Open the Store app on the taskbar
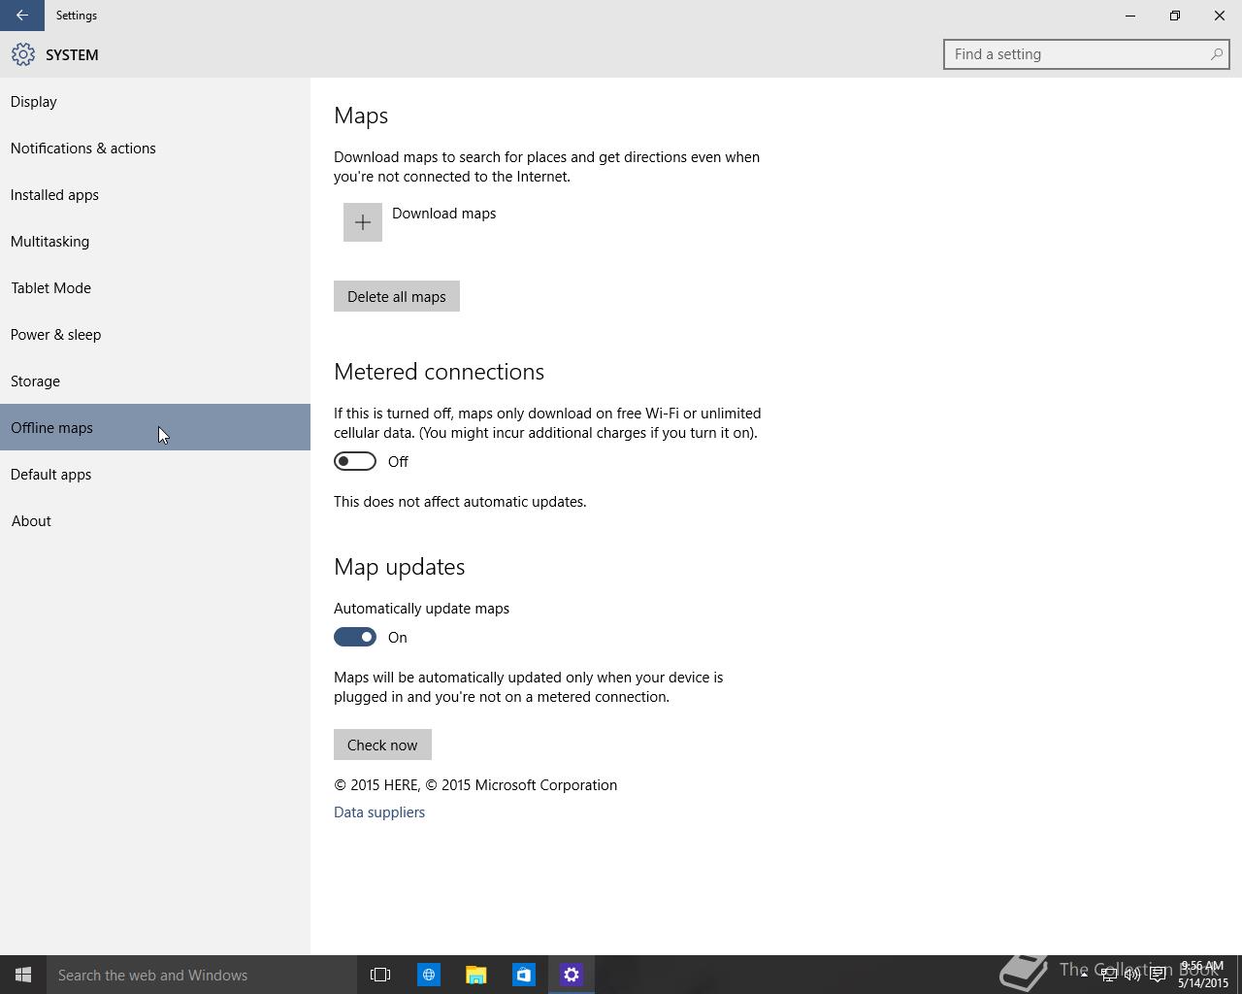The width and height of the screenshot is (1242, 994). (x=523, y=975)
